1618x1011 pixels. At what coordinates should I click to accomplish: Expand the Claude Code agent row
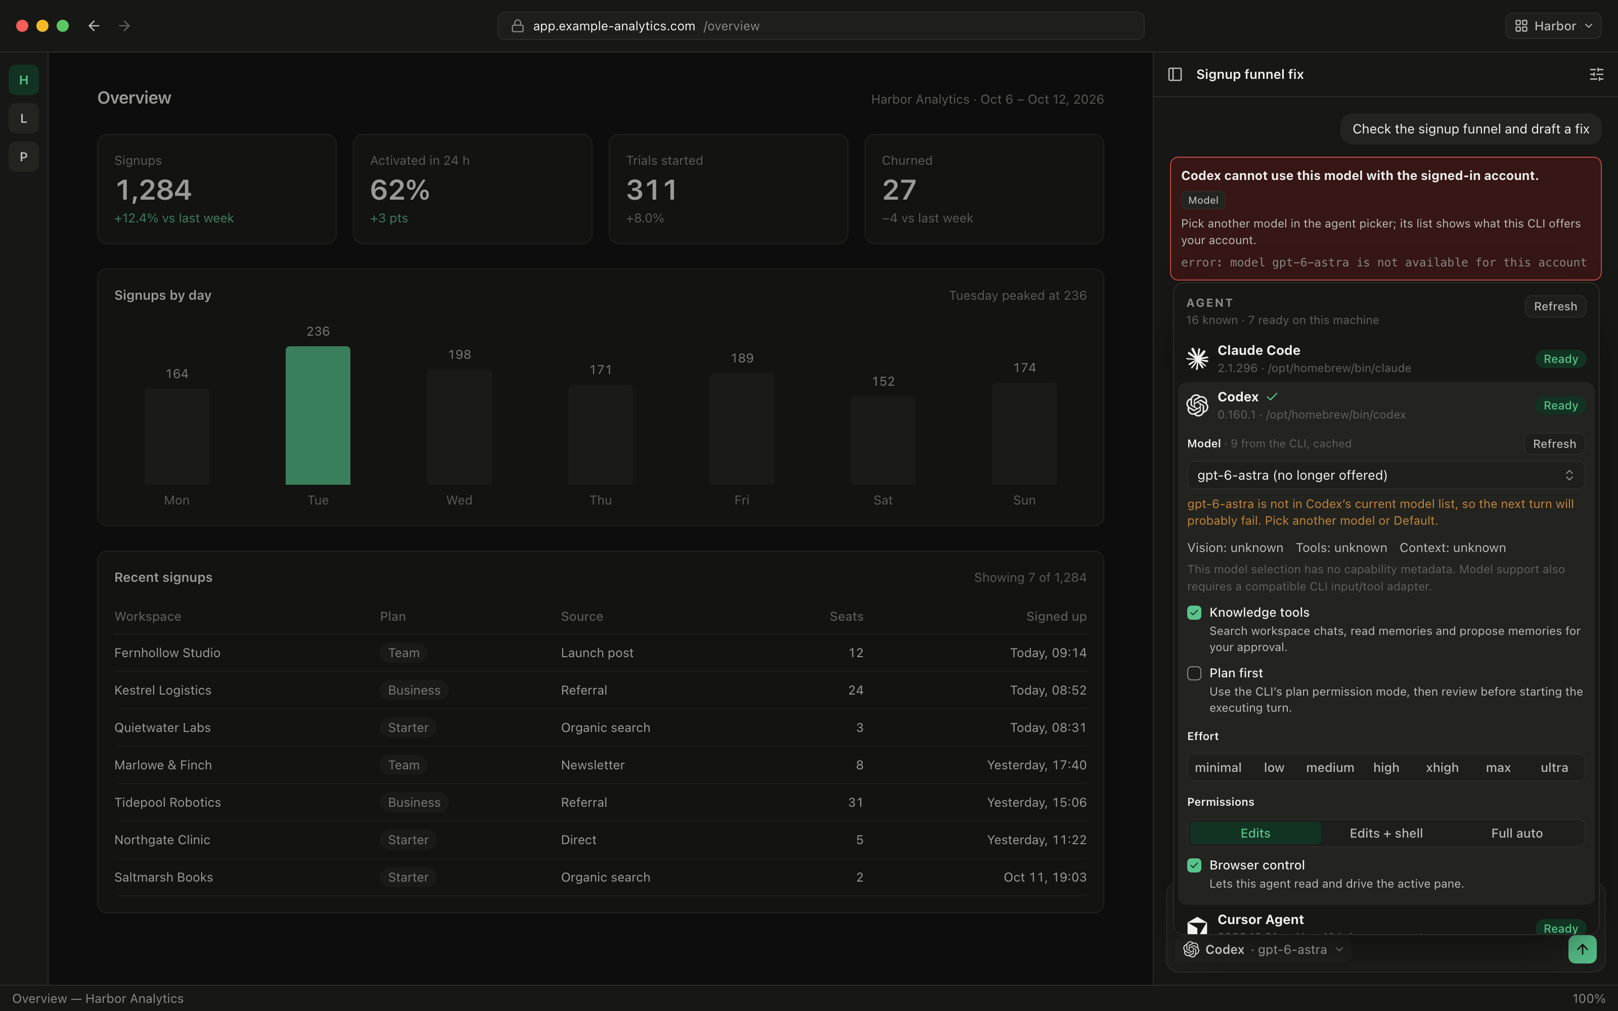1385,358
